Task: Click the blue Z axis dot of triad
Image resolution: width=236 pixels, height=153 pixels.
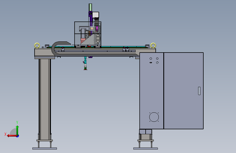Action: 18,136
